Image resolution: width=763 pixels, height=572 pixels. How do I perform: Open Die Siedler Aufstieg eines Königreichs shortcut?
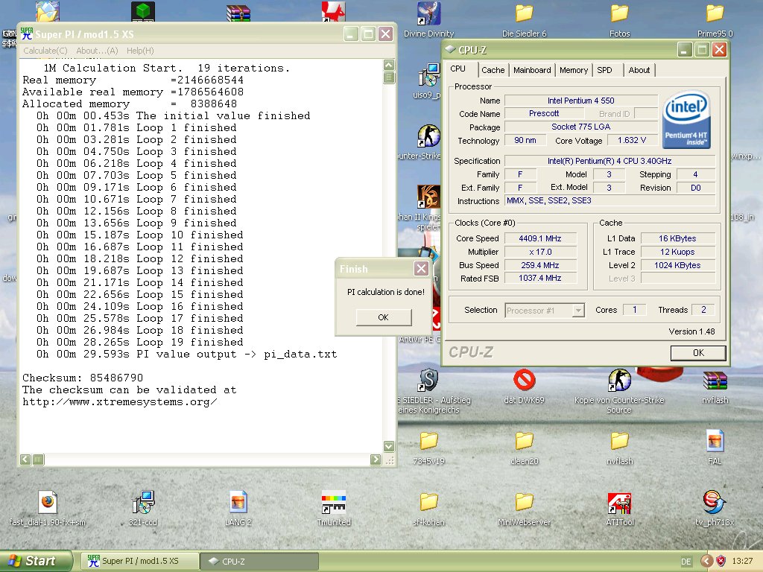428,380
